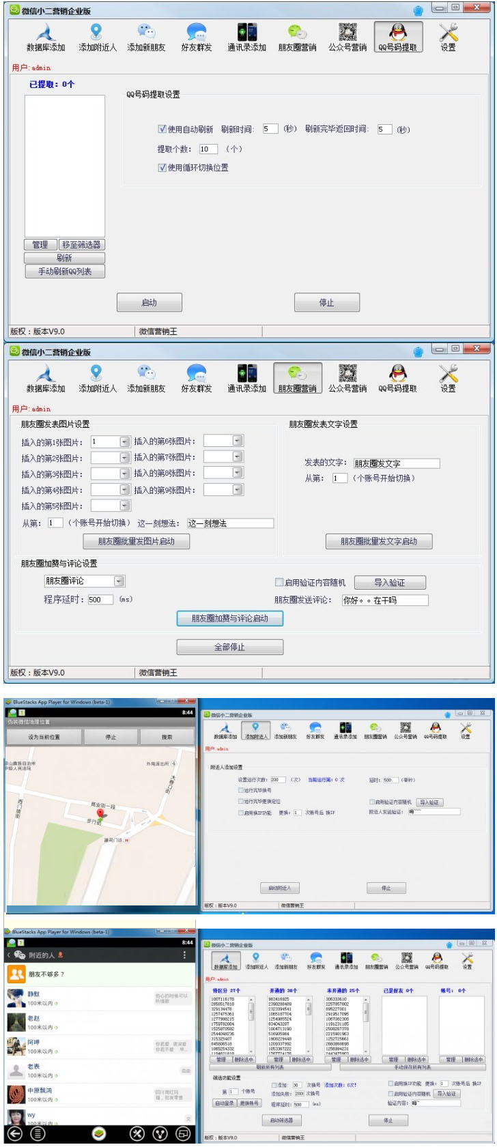Open 数据库添加 in the QQ号码提取 settings window
This screenshot has height=1147, width=497.
click(46, 37)
